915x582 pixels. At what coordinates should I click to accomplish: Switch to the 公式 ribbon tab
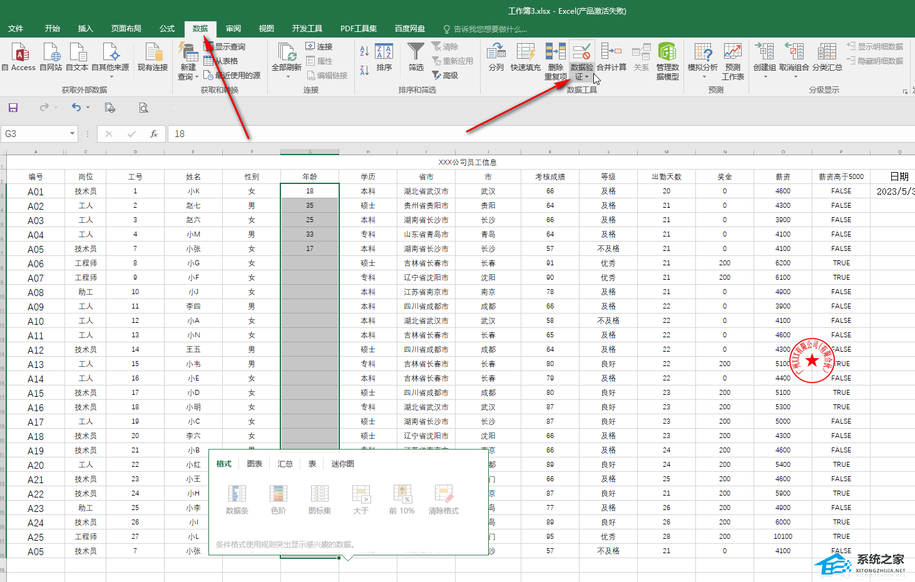point(167,29)
